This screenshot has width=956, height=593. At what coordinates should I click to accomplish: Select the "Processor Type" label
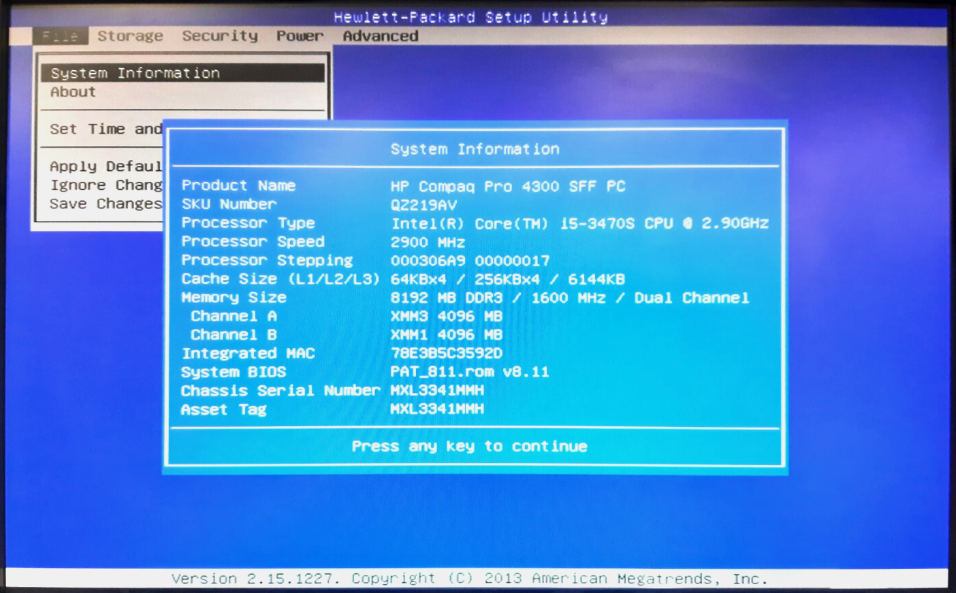(248, 223)
